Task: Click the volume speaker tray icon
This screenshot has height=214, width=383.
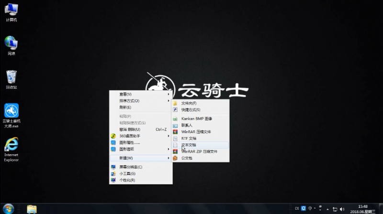Action: [x=342, y=209]
